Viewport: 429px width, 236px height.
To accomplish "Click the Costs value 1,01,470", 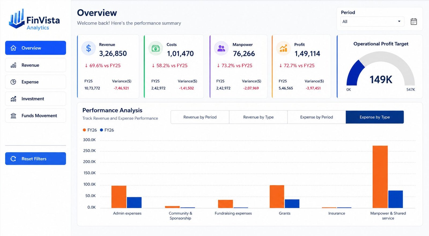I will point(180,54).
